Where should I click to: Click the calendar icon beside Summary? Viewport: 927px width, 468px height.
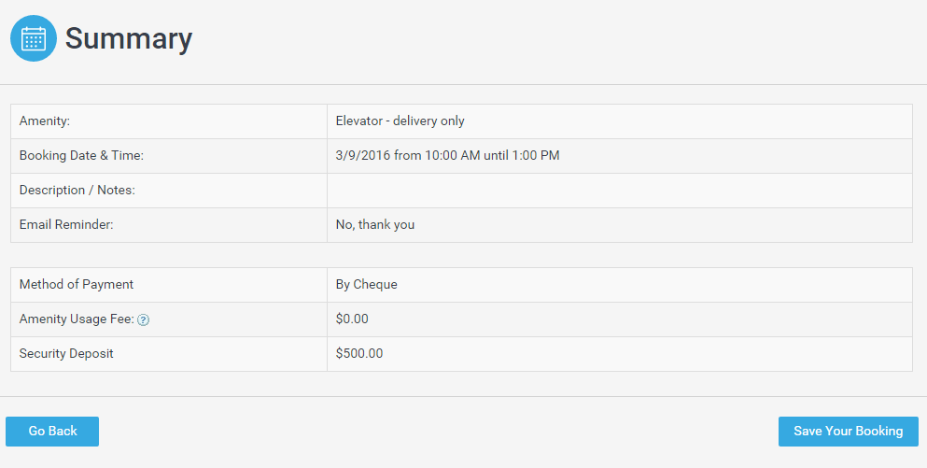click(x=34, y=38)
